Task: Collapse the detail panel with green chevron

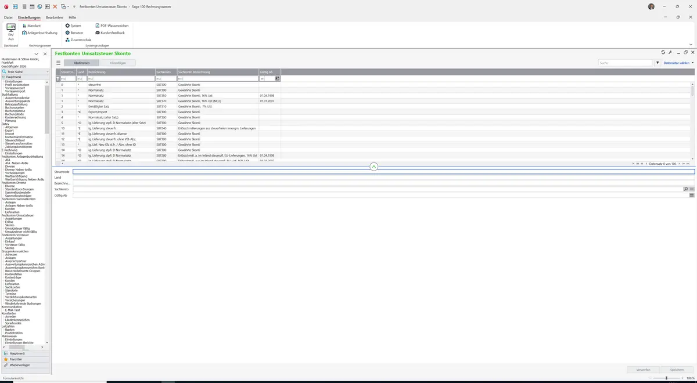Action: click(374, 167)
